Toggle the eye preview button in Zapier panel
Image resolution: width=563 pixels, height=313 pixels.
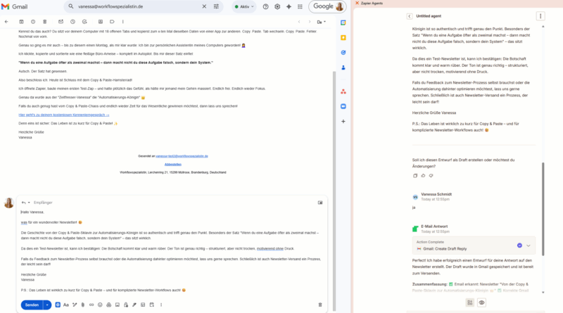click(482, 302)
